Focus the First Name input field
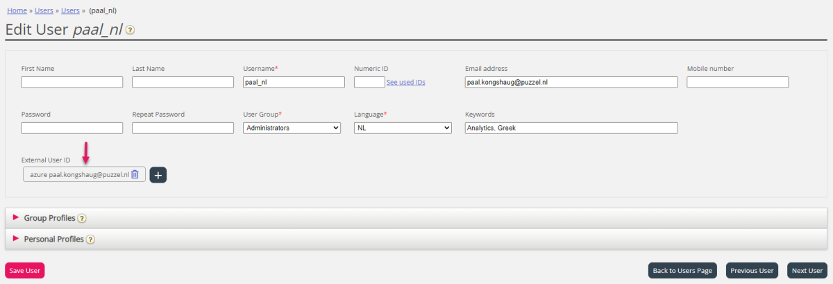Screen dimensions: 833x284 point(71,82)
